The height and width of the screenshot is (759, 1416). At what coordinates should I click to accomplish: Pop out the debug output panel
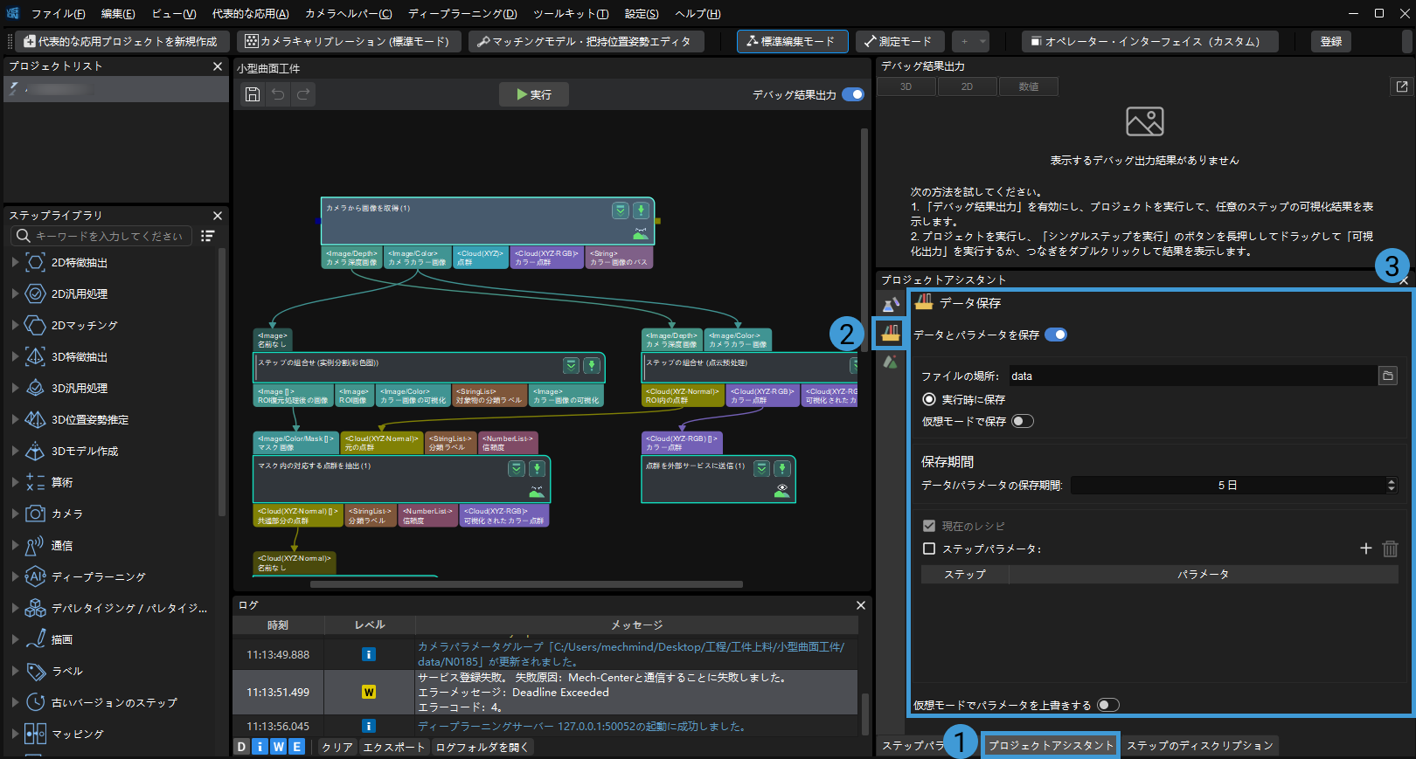pos(1402,86)
